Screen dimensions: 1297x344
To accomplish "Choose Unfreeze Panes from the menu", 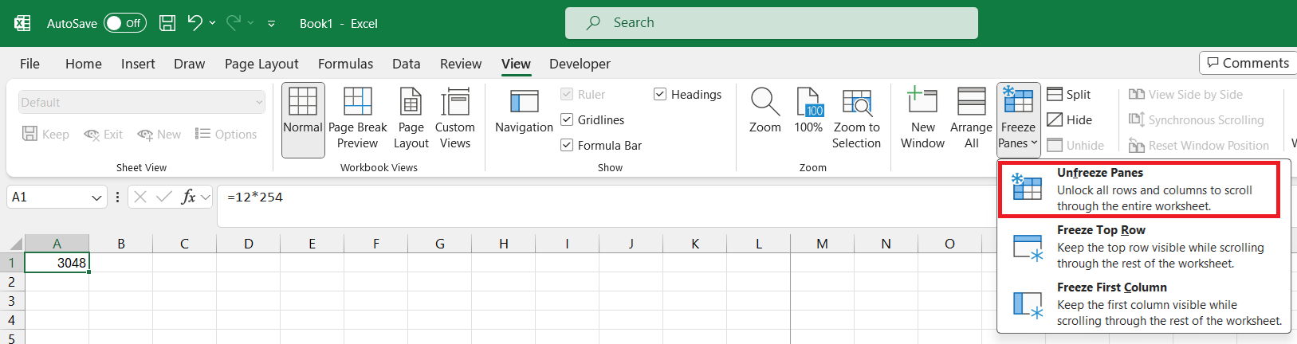I will [x=1139, y=190].
